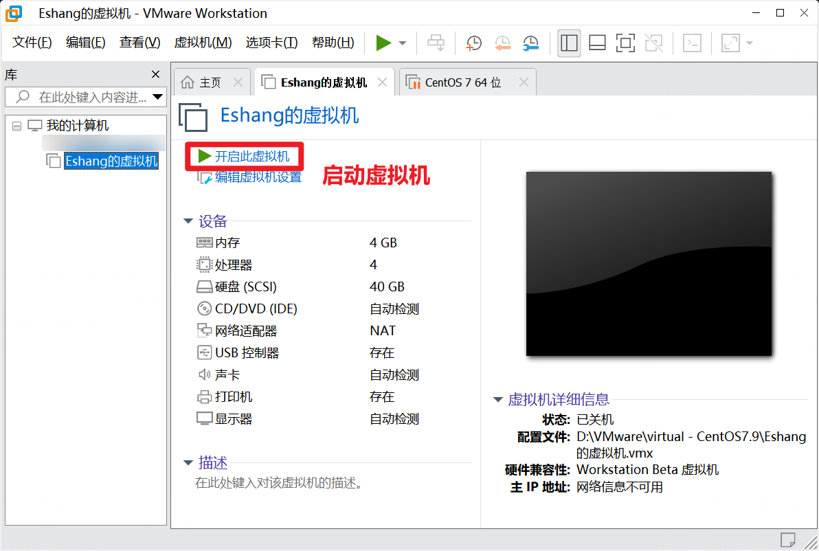819x551 pixels.
Task: Click the .vmx configuration file path
Action: click(691, 445)
